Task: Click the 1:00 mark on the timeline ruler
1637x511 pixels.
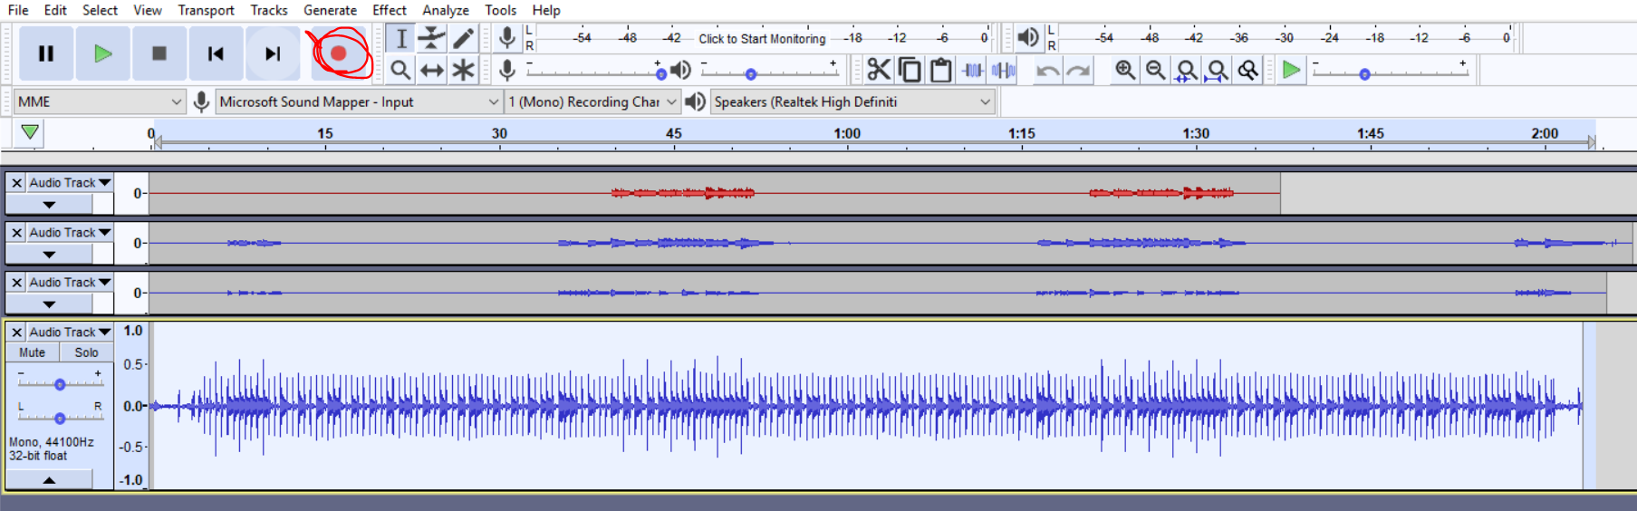Action: pyautogui.click(x=847, y=134)
